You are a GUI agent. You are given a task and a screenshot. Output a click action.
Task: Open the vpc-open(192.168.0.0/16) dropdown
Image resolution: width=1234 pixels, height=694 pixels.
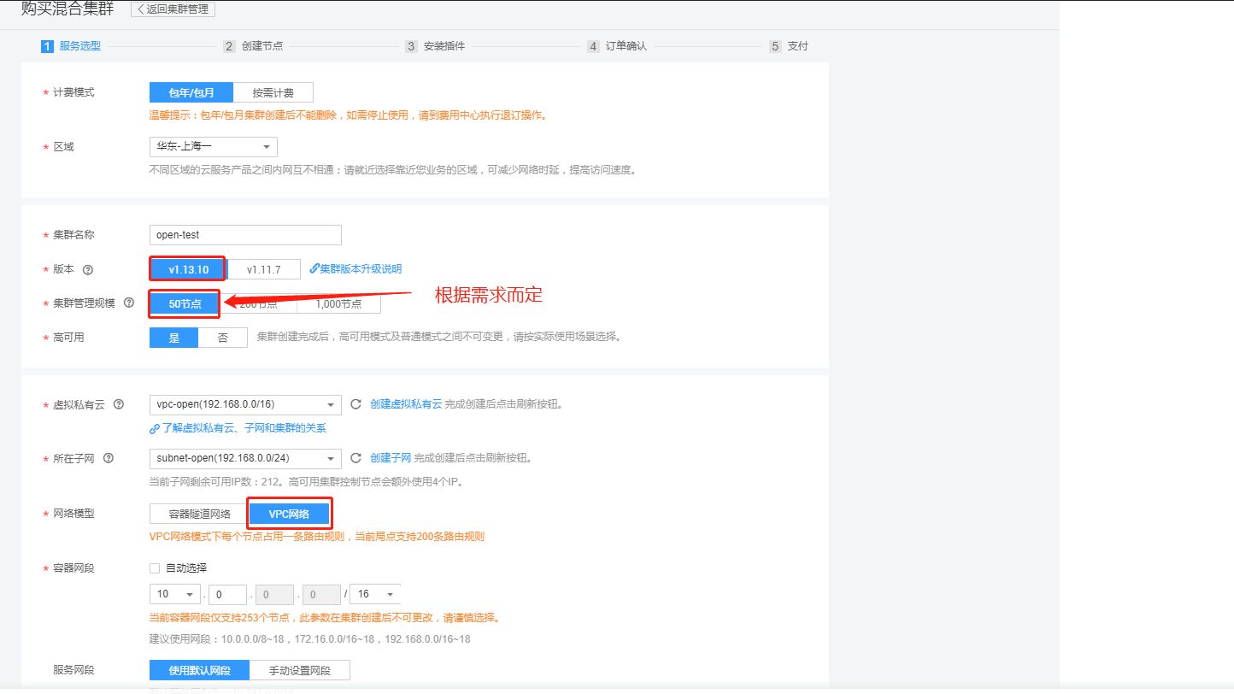coord(245,404)
